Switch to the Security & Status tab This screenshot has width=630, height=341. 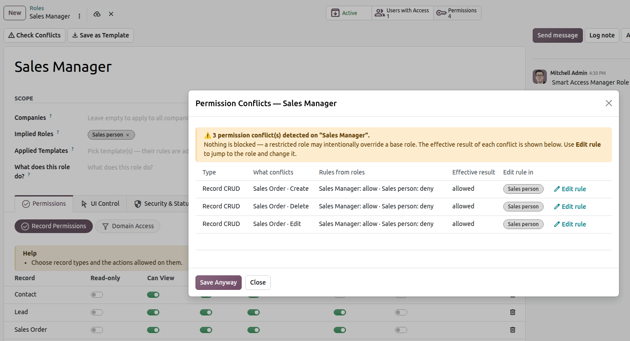(x=161, y=204)
